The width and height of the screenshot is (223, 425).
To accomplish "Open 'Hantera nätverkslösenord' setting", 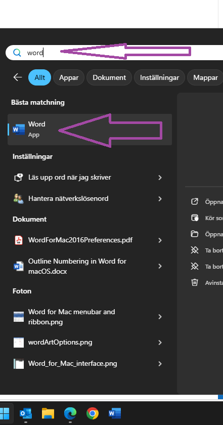I will pos(90,199).
